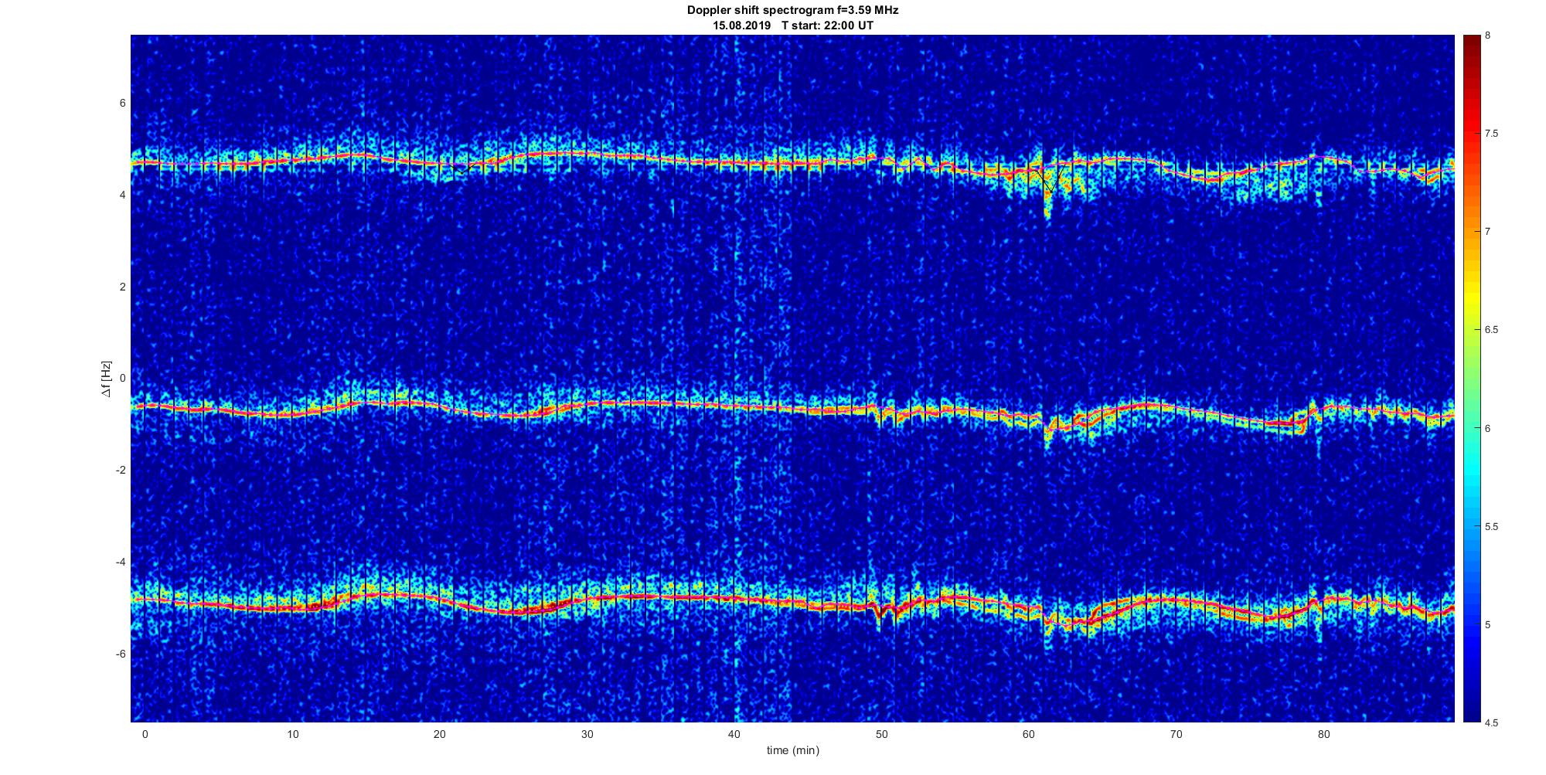Click the colorbar tick label '7'
This screenshot has width=1546, height=775.
point(1487,232)
